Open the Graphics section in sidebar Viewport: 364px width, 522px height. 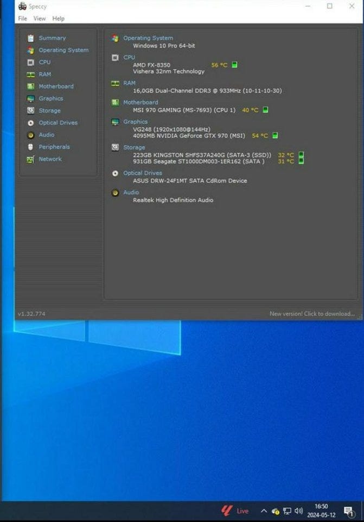51,98
